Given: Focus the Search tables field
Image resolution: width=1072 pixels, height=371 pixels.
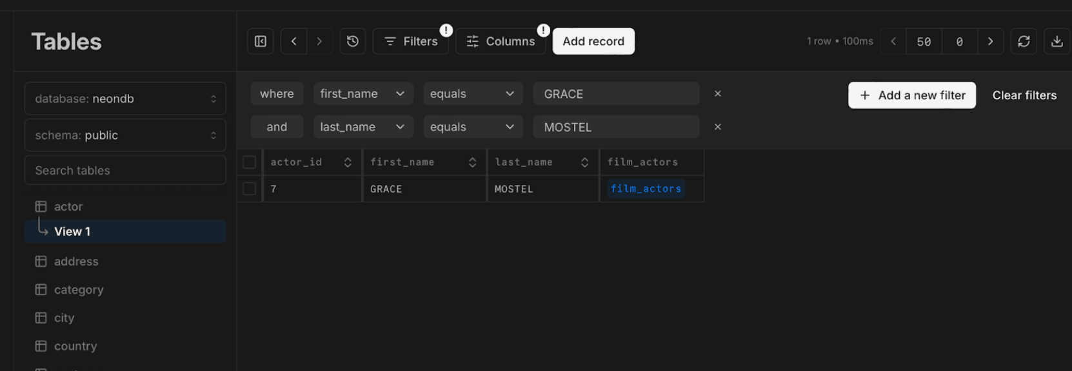Looking at the screenshot, I should click(125, 171).
